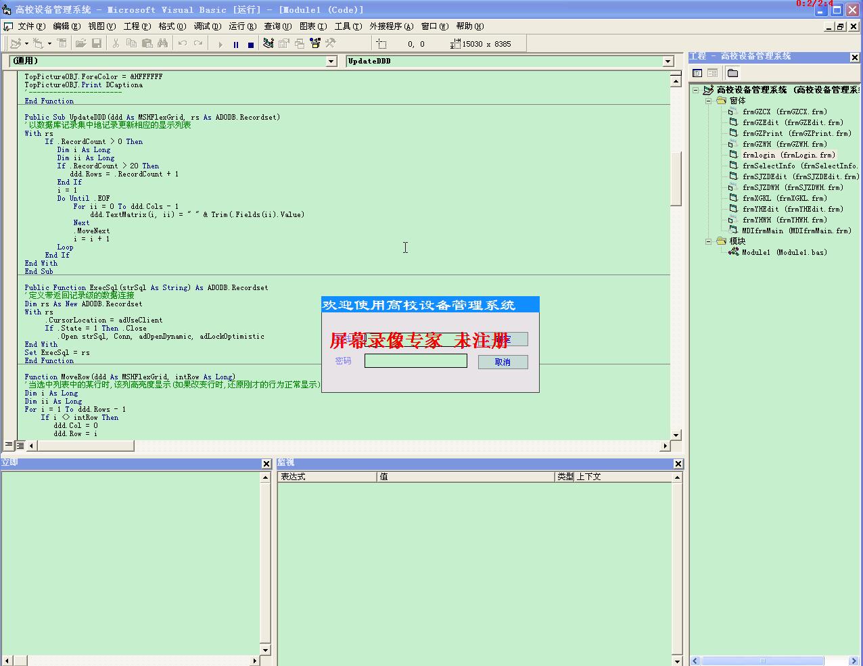Click the End (stop) square button
Screen dimensions: 863x666
pos(251,44)
